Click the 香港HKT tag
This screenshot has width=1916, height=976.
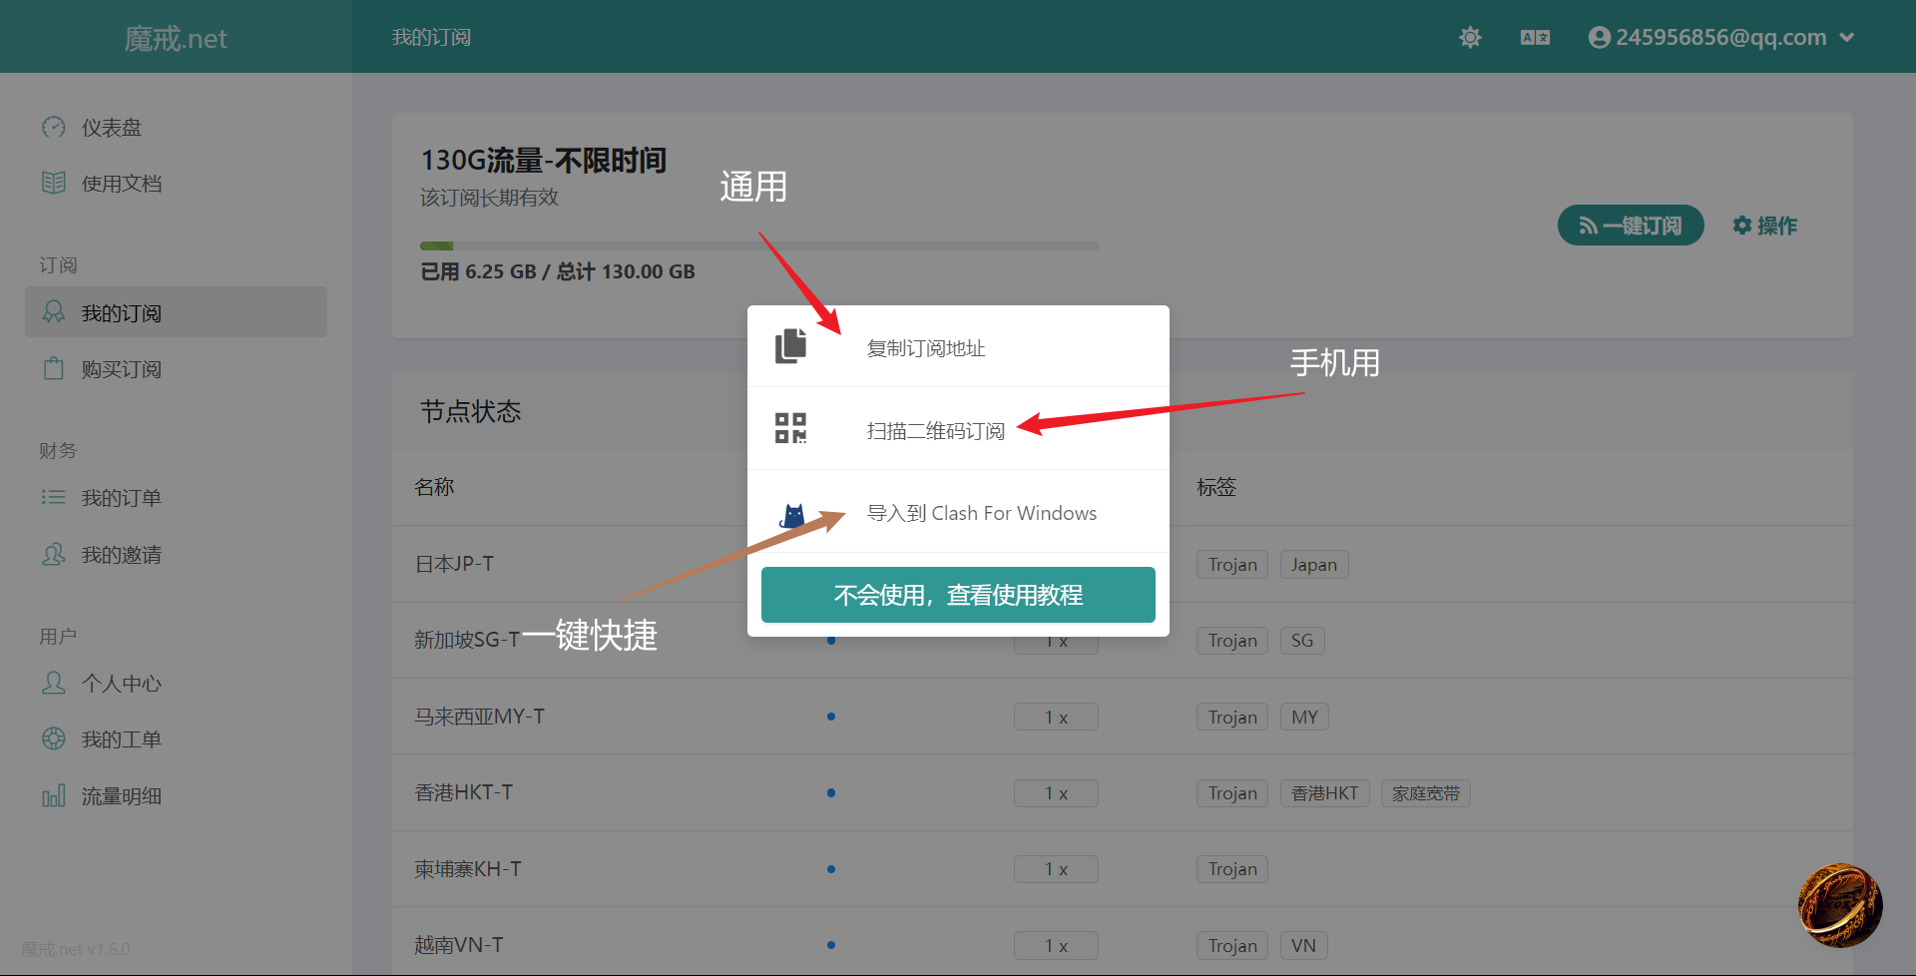click(1325, 793)
